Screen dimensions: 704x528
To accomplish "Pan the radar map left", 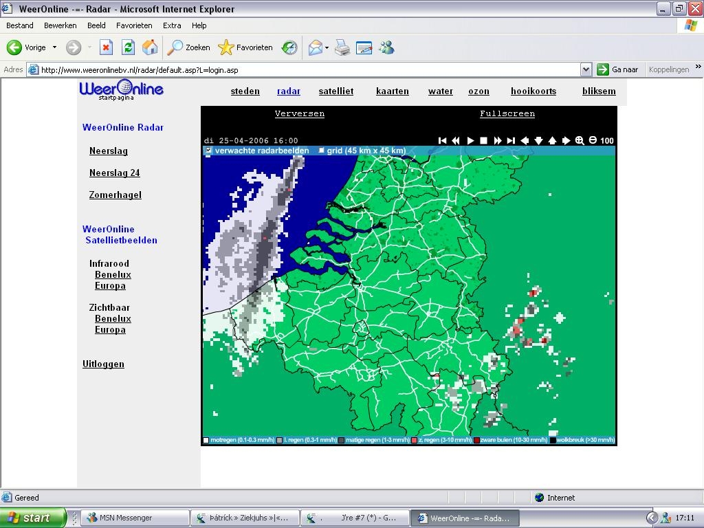I will click(525, 140).
